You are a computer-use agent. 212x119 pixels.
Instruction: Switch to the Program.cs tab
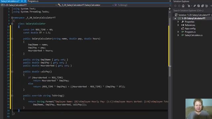[x=33, y=1]
